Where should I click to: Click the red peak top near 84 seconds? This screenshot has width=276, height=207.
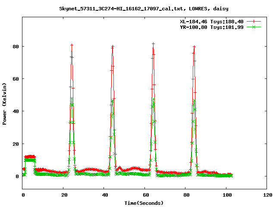click(x=194, y=47)
